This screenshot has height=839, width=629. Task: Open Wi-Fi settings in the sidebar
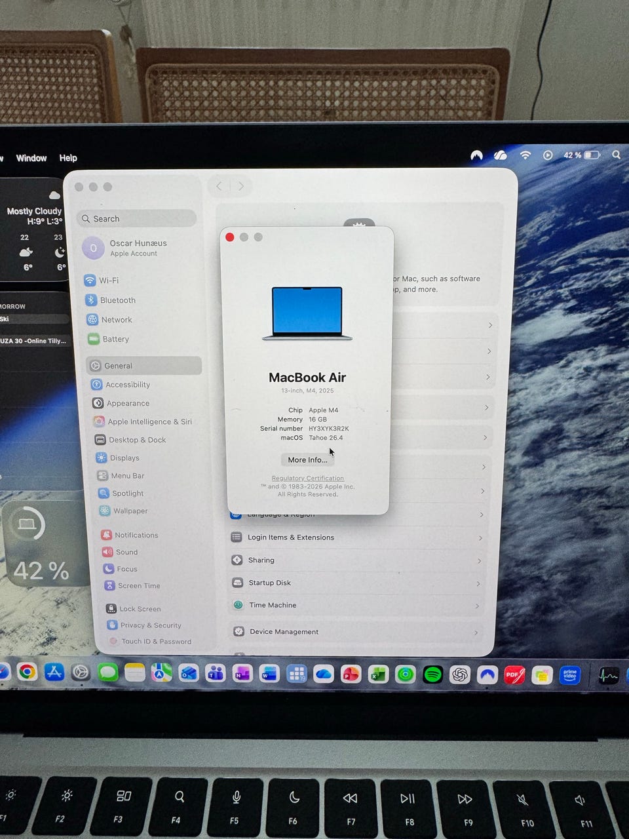pyautogui.click(x=102, y=281)
